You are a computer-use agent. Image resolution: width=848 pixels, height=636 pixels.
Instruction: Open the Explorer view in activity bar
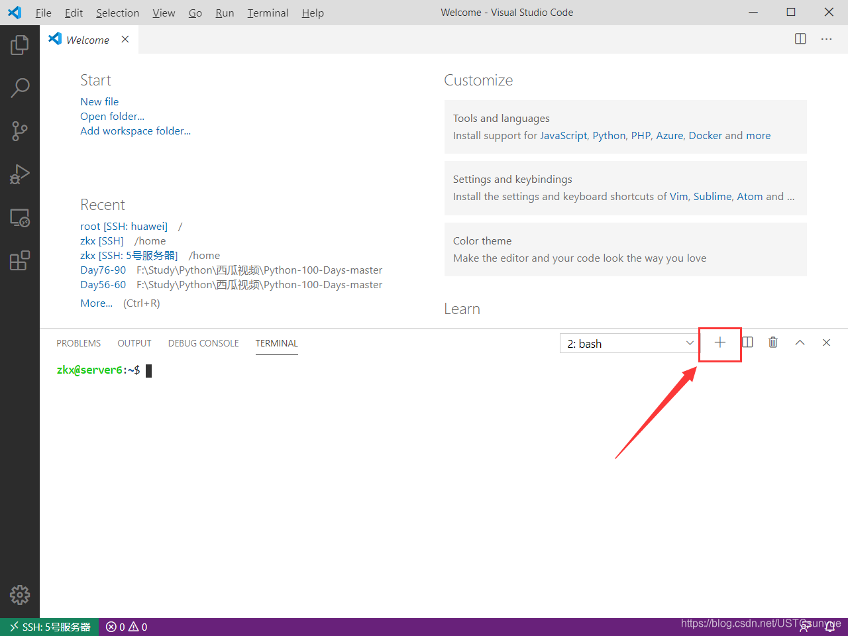[x=20, y=45]
